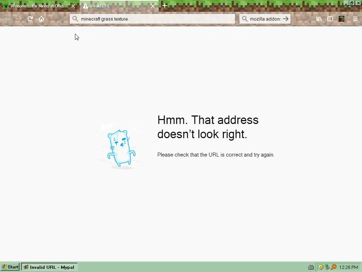Click the Minecraft grass block extension icon
Screen dimensions: 362x272
click(341, 19)
